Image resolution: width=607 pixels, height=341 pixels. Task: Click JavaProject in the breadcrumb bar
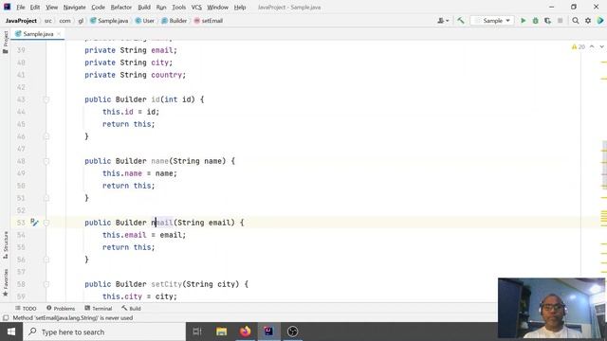coord(21,21)
